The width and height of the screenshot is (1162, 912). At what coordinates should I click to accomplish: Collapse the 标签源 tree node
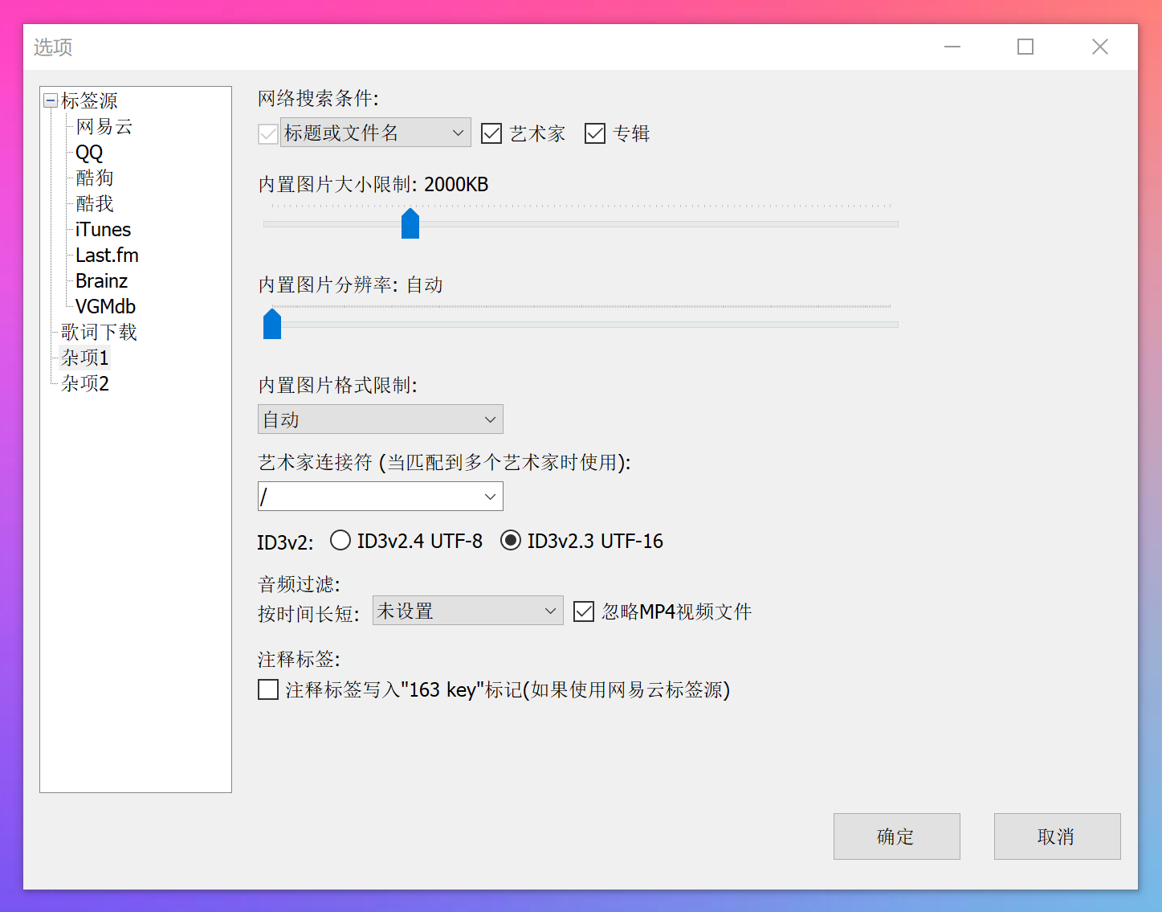click(51, 101)
